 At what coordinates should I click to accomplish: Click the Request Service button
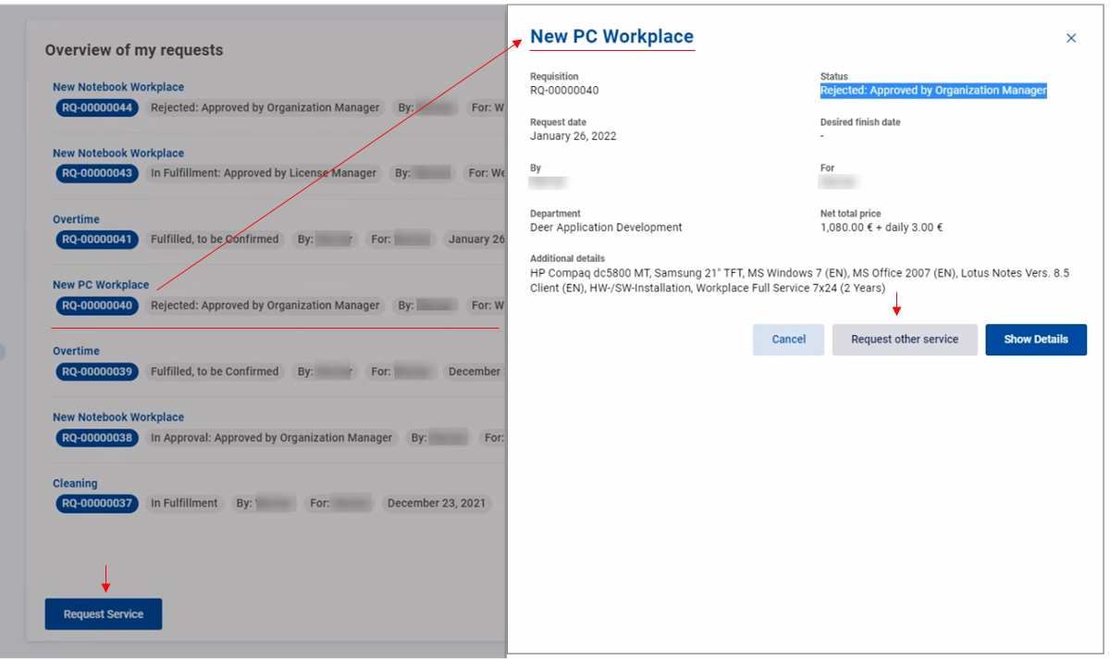[104, 615]
